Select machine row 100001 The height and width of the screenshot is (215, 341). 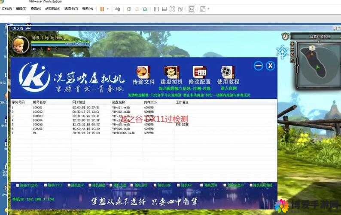pos(144,107)
